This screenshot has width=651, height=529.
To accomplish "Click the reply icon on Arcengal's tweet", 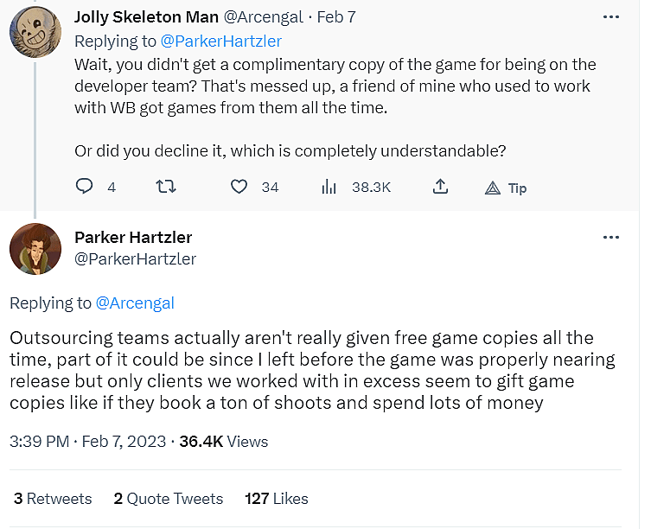I will 84,187.
